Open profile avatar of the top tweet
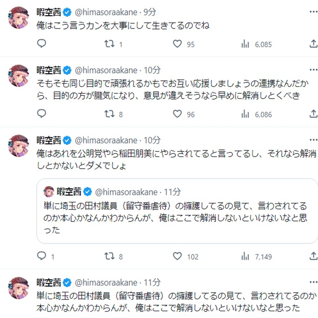The width and height of the screenshot is (318, 318). [x=18, y=17]
